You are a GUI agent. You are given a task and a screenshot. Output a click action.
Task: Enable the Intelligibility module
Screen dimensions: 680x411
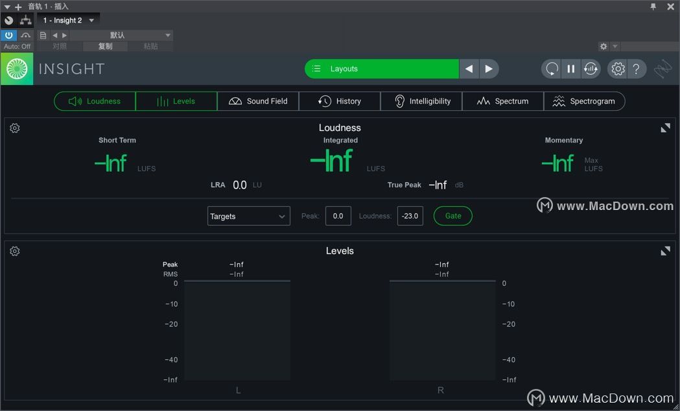tap(421, 101)
